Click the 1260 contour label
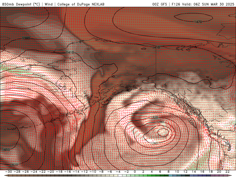The image size is (236, 177). pyautogui.click(x=154, y=143)
